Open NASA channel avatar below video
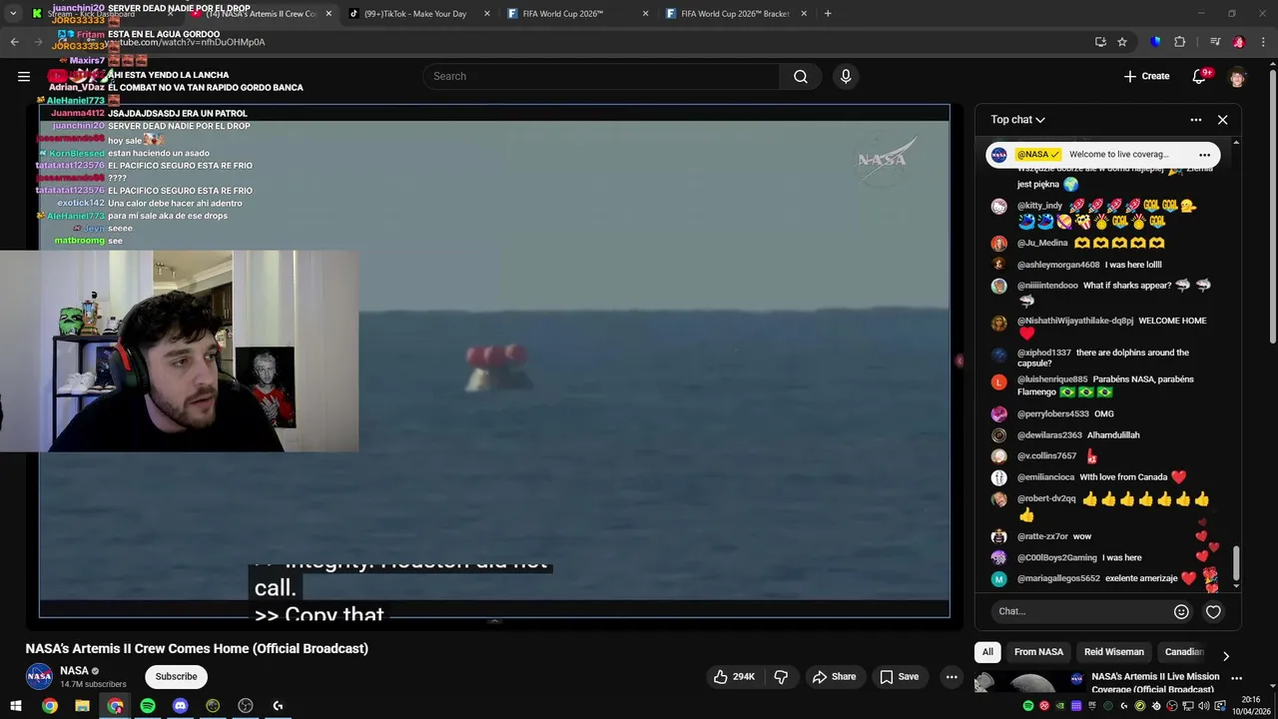 [39, 677]
